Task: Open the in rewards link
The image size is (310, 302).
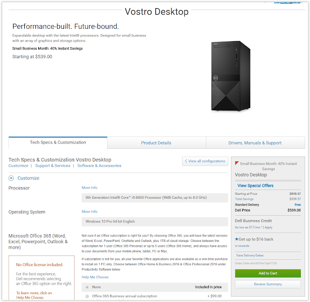Action: pos(242,246)
